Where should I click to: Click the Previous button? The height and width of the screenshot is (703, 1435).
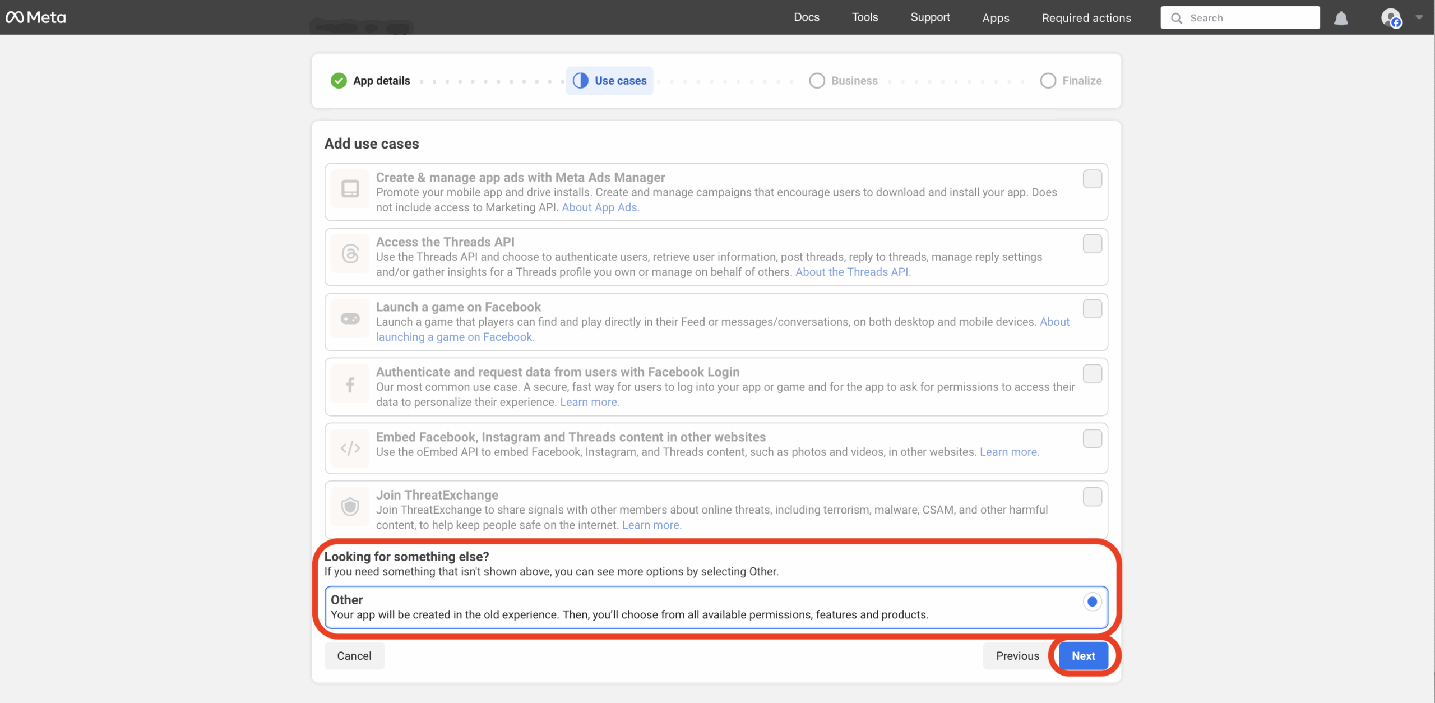[x=1017, y=656]
